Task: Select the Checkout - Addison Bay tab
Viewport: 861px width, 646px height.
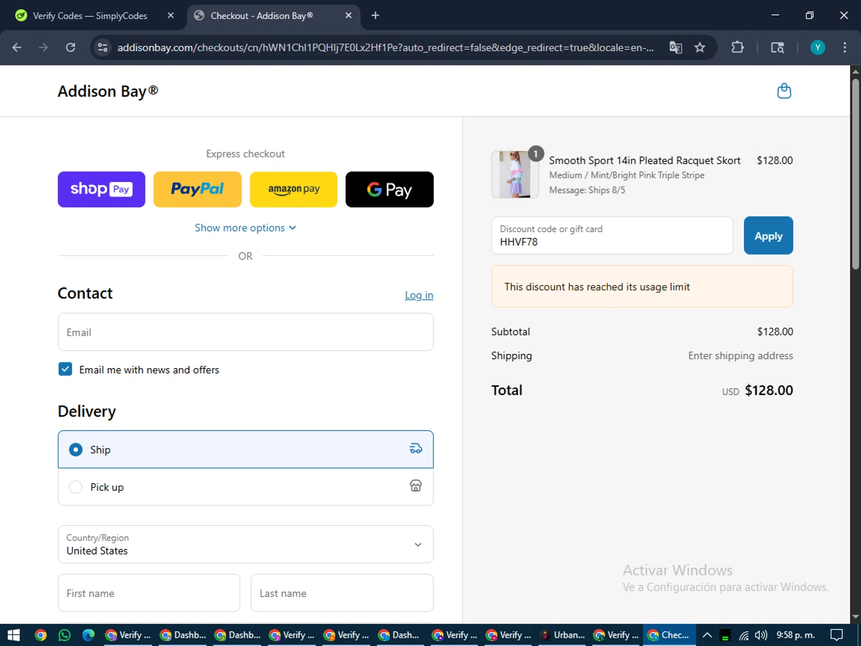Action: [262, 16]
